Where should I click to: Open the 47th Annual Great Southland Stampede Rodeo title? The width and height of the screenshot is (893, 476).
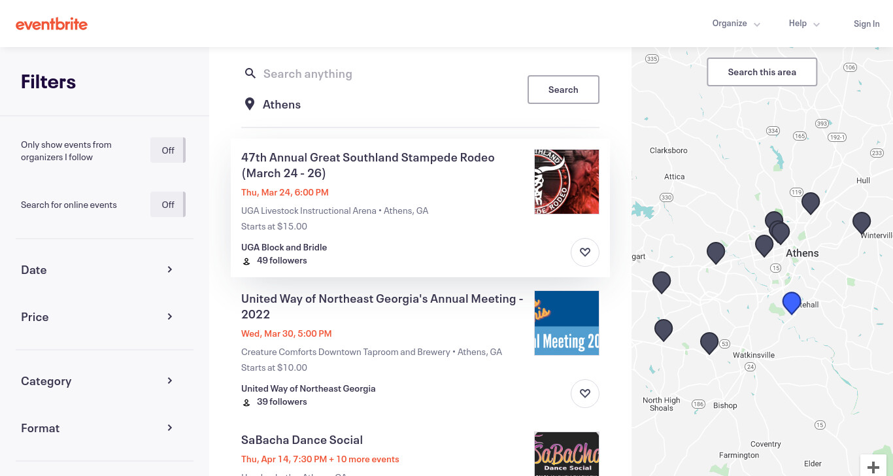coord(368,165)
